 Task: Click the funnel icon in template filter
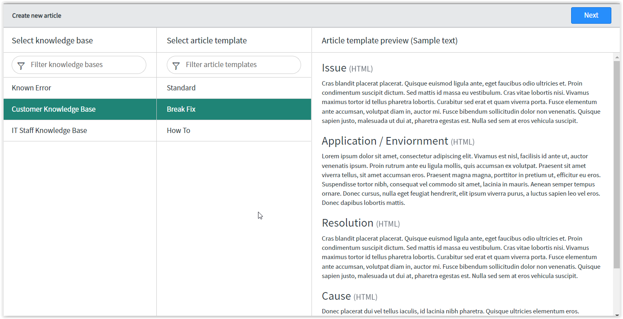click(176, 65)
